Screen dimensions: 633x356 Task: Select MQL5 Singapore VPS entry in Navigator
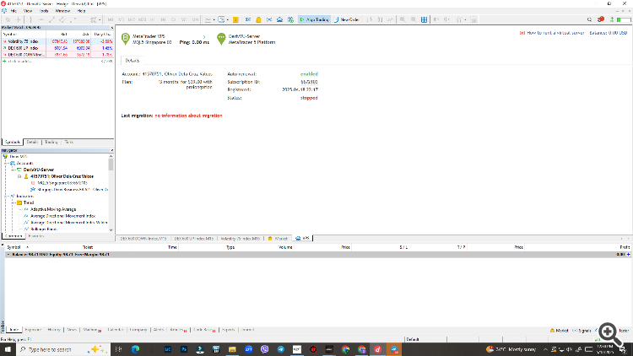point(62,183)
